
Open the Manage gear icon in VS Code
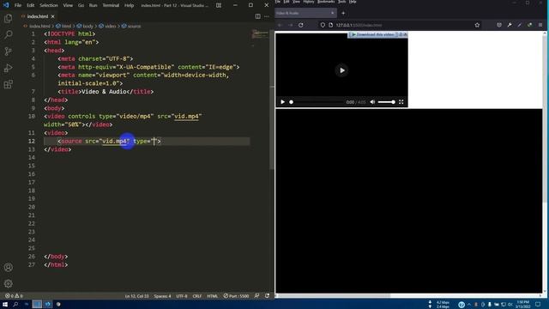(8, 283)
